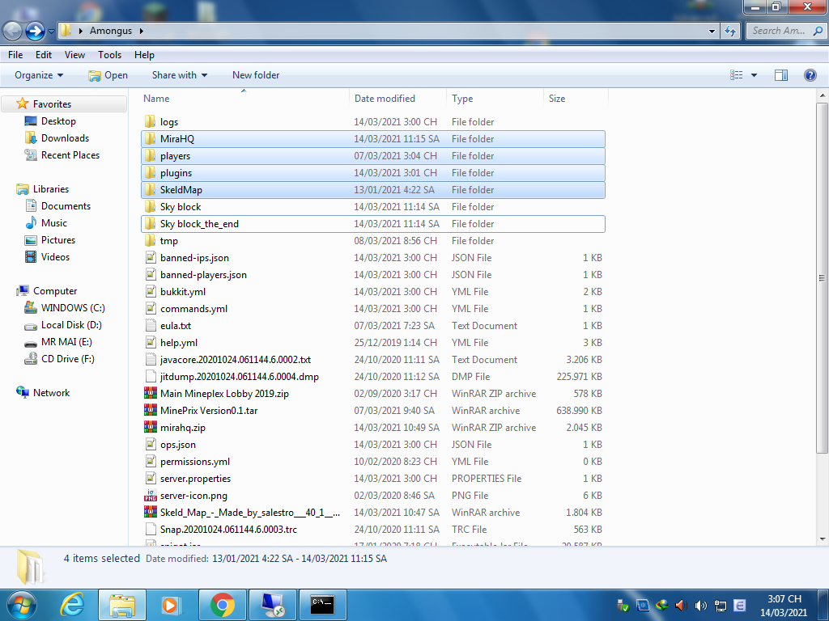
Task: Sort by the Size column header
Action: point(576,99)
